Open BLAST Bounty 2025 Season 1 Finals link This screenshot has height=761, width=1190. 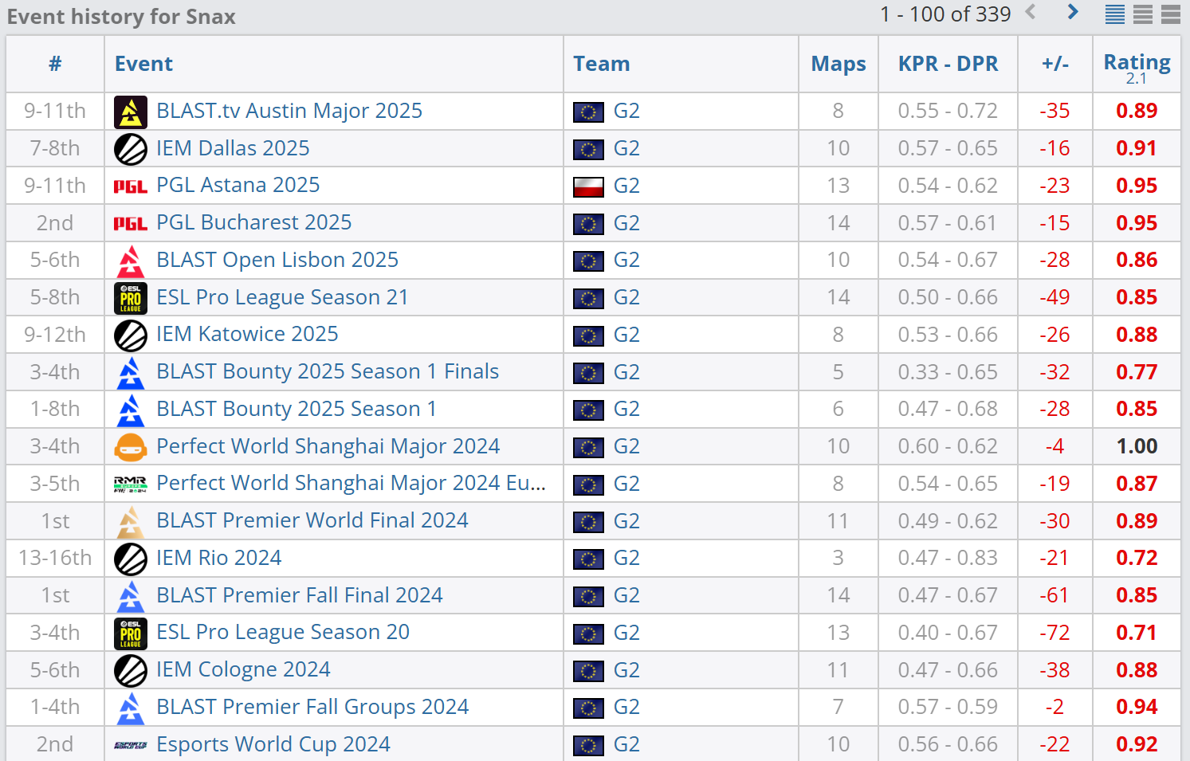pos(328,371)
